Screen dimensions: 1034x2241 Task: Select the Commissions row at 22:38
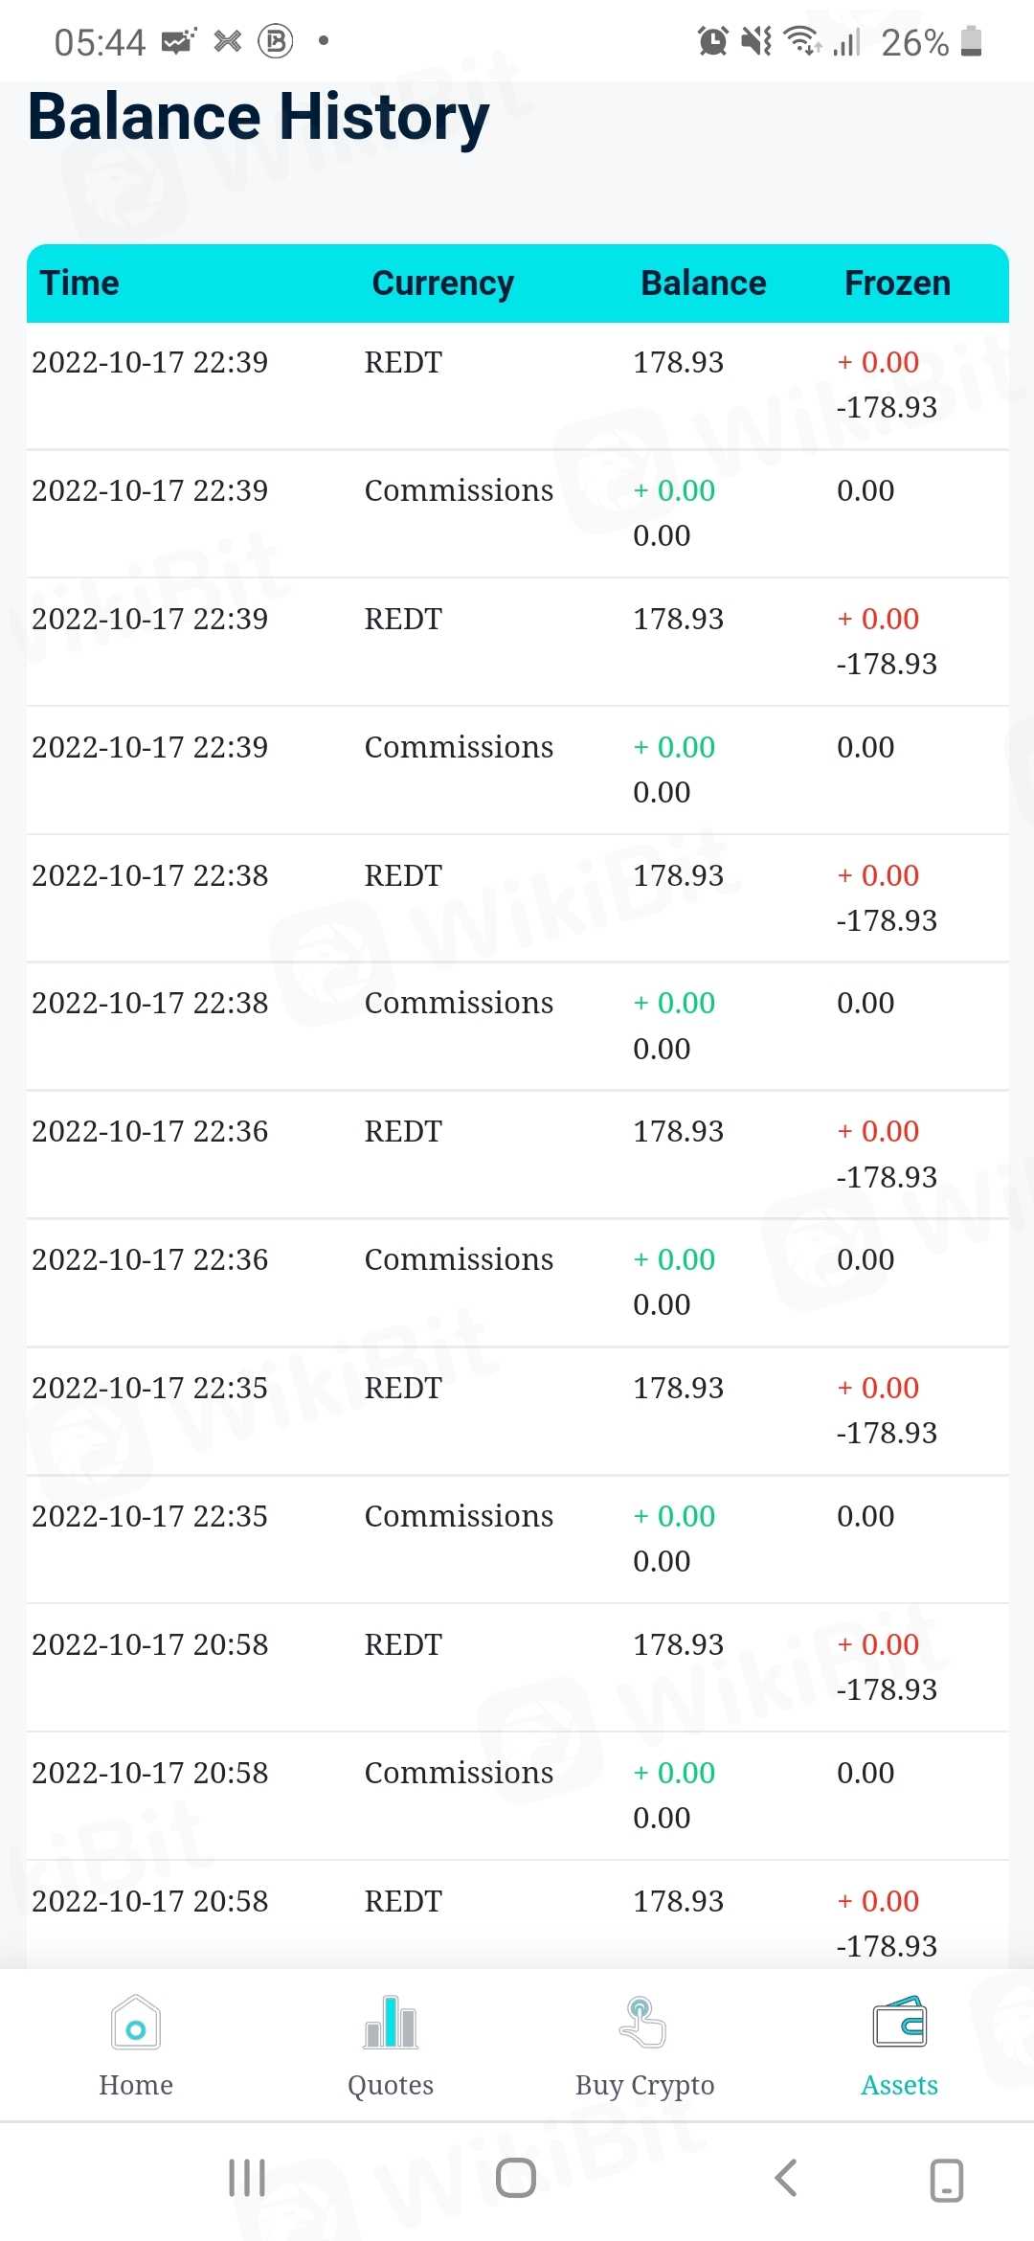pos(517,1026)
